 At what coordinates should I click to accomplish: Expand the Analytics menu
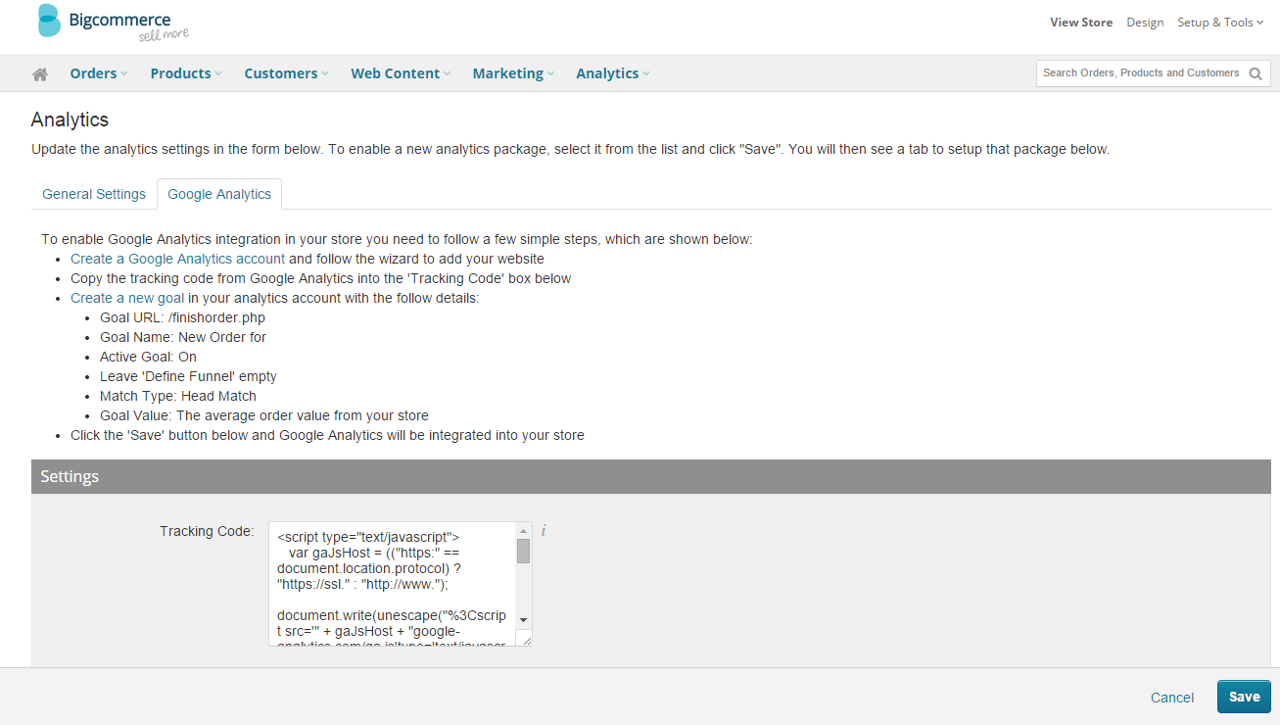point(612,73)
